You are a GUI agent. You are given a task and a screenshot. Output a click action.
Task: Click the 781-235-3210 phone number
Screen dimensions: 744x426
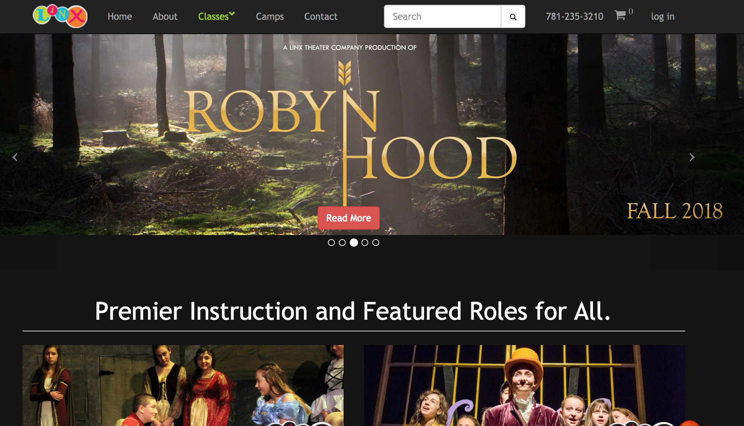tap(574, 16)
